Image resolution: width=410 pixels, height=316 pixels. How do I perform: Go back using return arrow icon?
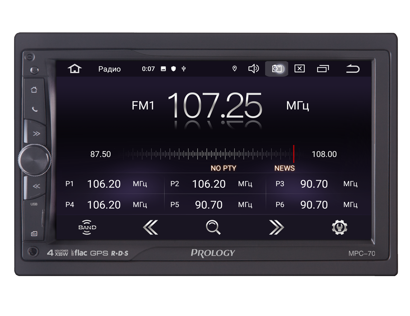[x=353, y=69]
